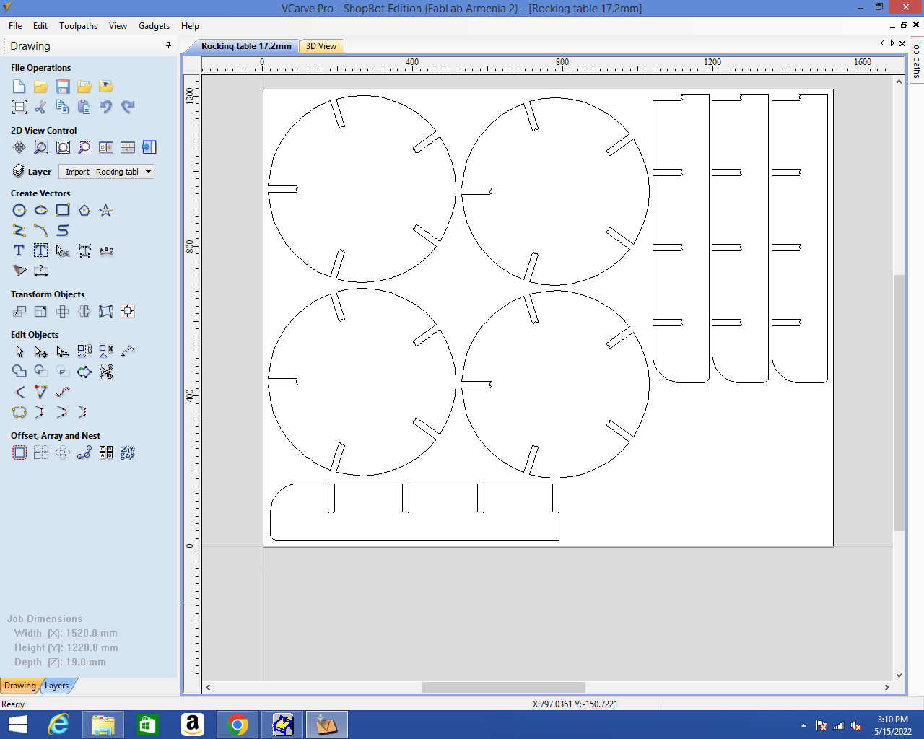Viewport: 924px width, 739px height.
Task: Weld selected vectors together
Action: point(19,372)
